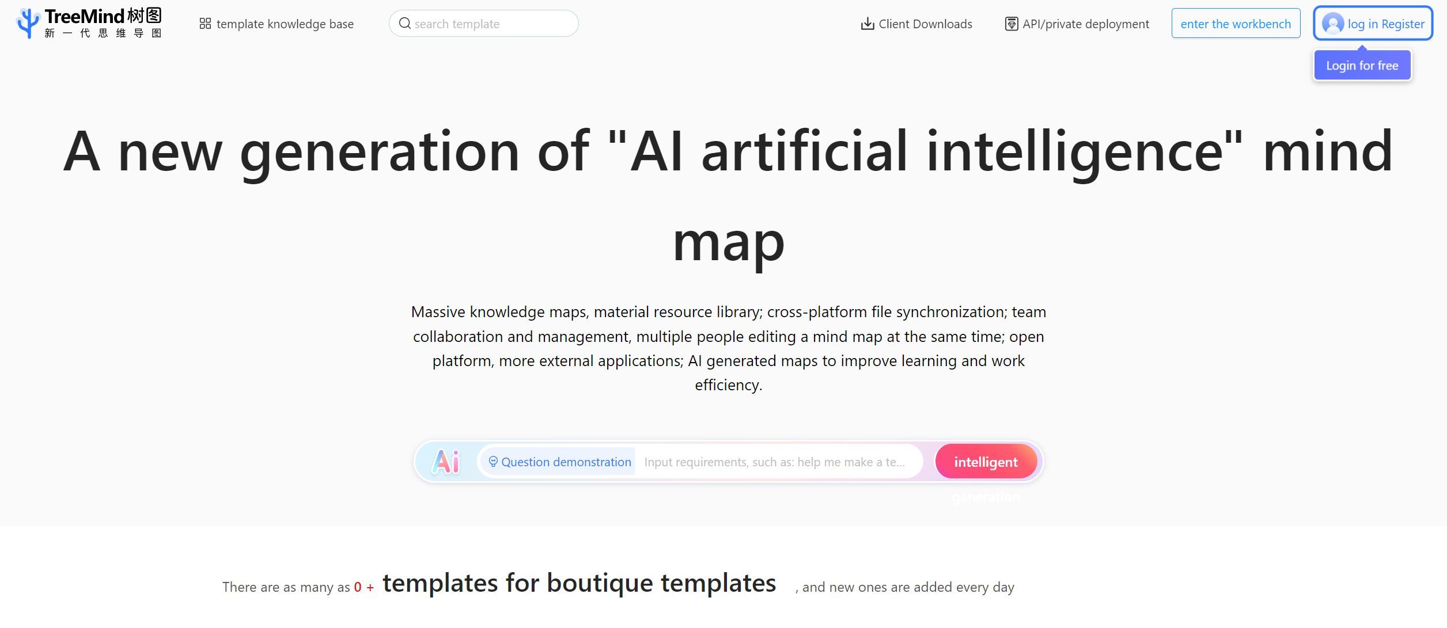
Task: Click the API/private deployment link
Action: tap(1073, 23)
